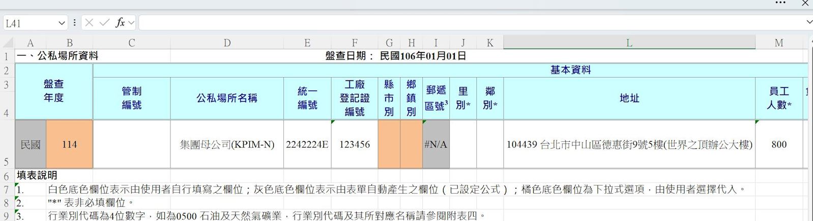The width and height of the screenshot is (813, 221).
Task: Select row 5 header
Action: tap(7, 162)
